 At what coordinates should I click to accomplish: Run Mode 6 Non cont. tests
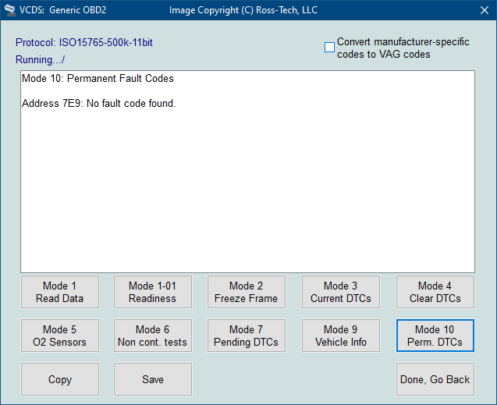(x=152, y=336)
